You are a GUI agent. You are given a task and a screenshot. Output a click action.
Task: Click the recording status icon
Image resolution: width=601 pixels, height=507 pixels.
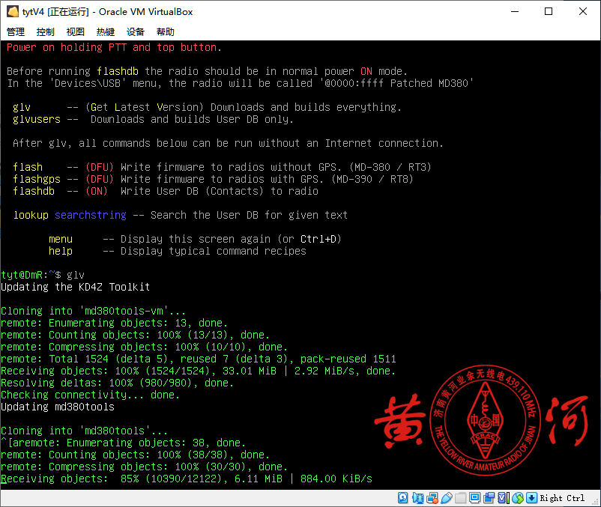tap(489, 498)
